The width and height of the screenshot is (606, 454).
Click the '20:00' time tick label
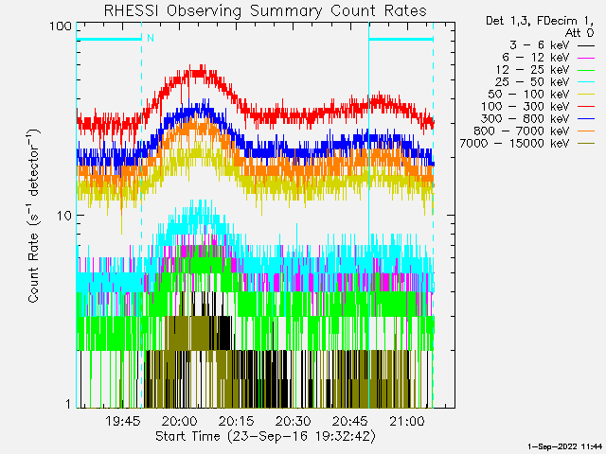pyautogui.click(x=180, y=421)
